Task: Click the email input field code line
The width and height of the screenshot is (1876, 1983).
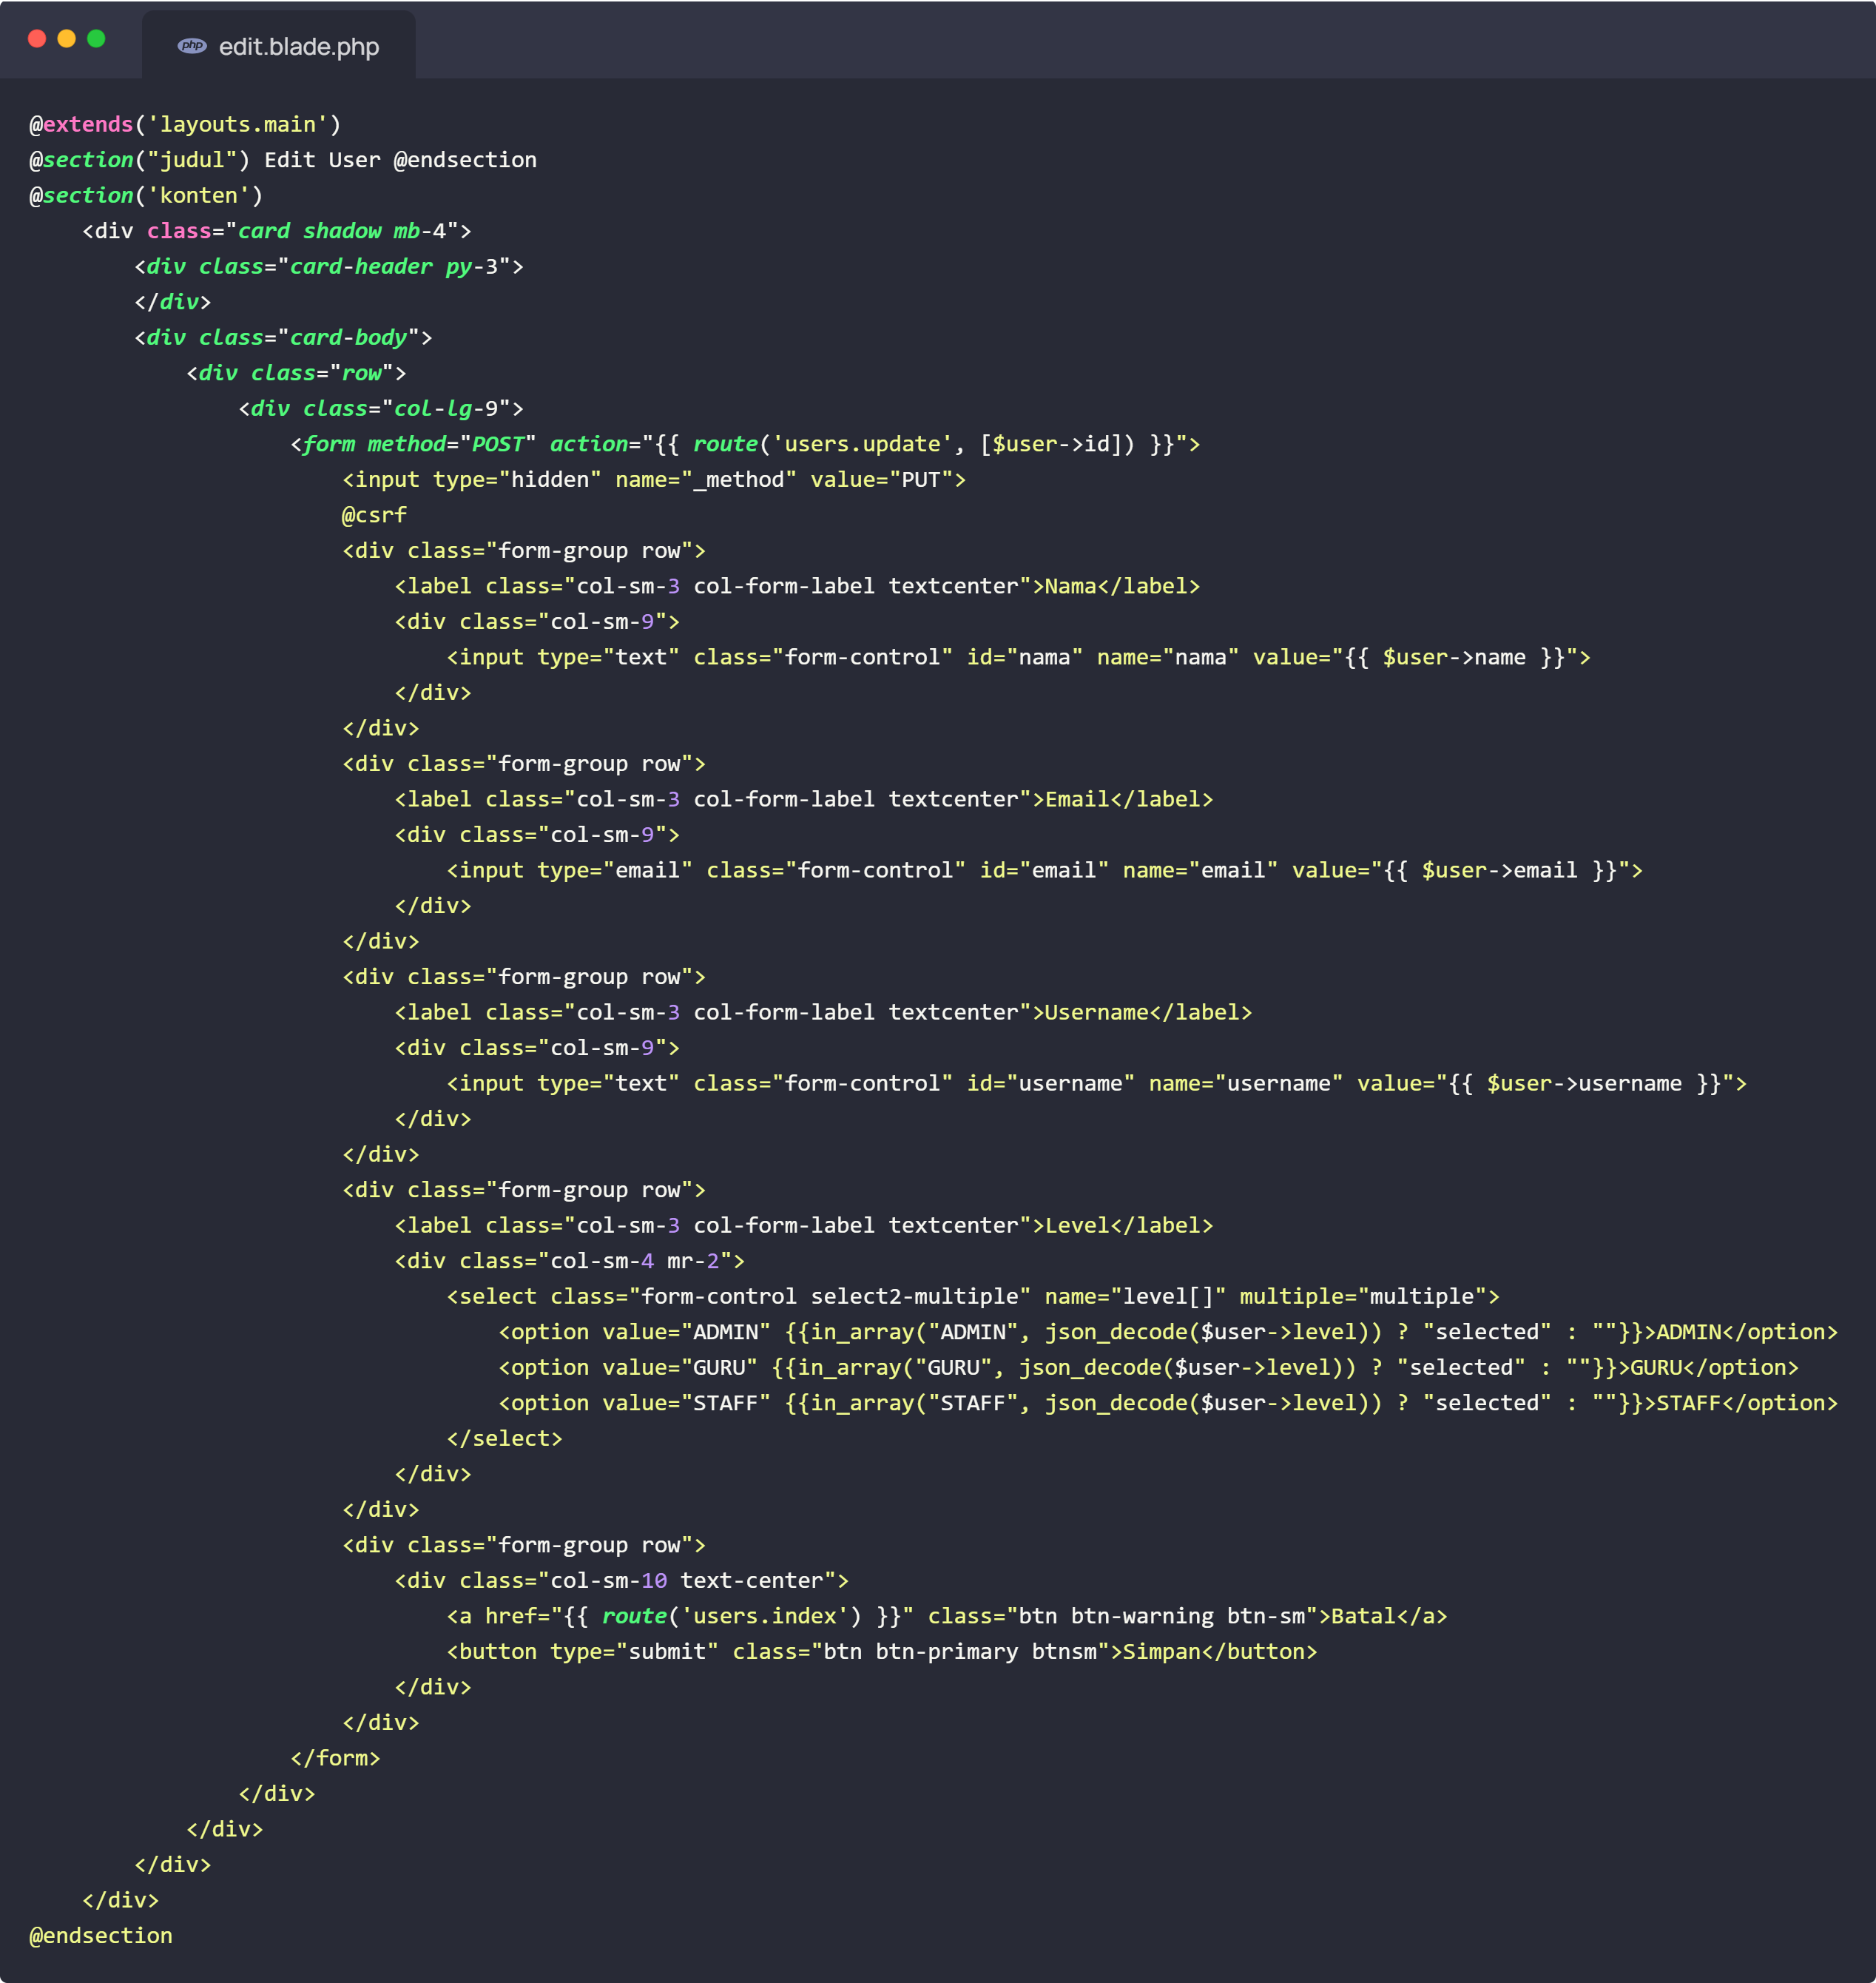Action: point(1043,870)
